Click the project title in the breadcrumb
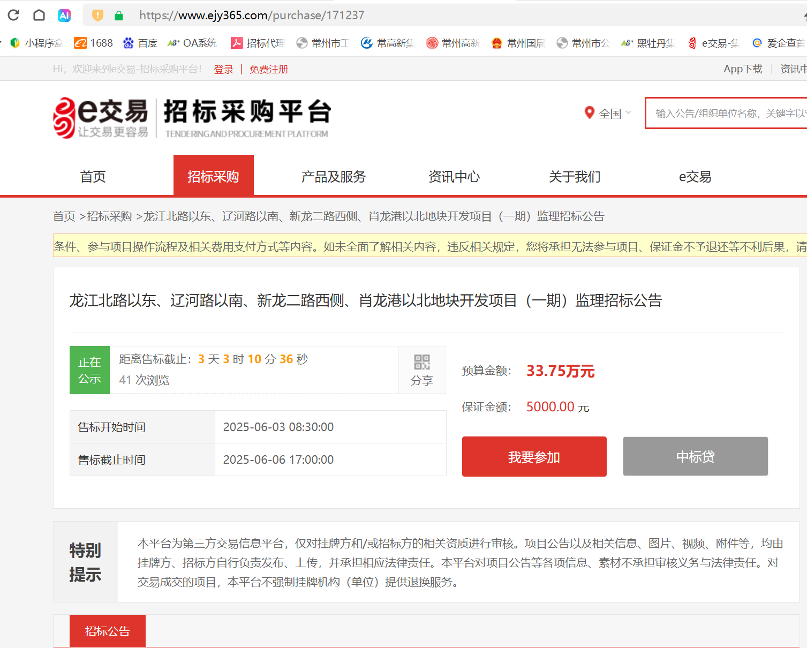The width and height of the screenshot is (807, 648). 374,216
